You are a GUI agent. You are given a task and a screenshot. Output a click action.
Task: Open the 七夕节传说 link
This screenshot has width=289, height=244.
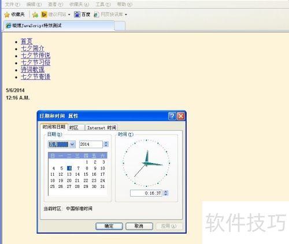pos(36,56)
